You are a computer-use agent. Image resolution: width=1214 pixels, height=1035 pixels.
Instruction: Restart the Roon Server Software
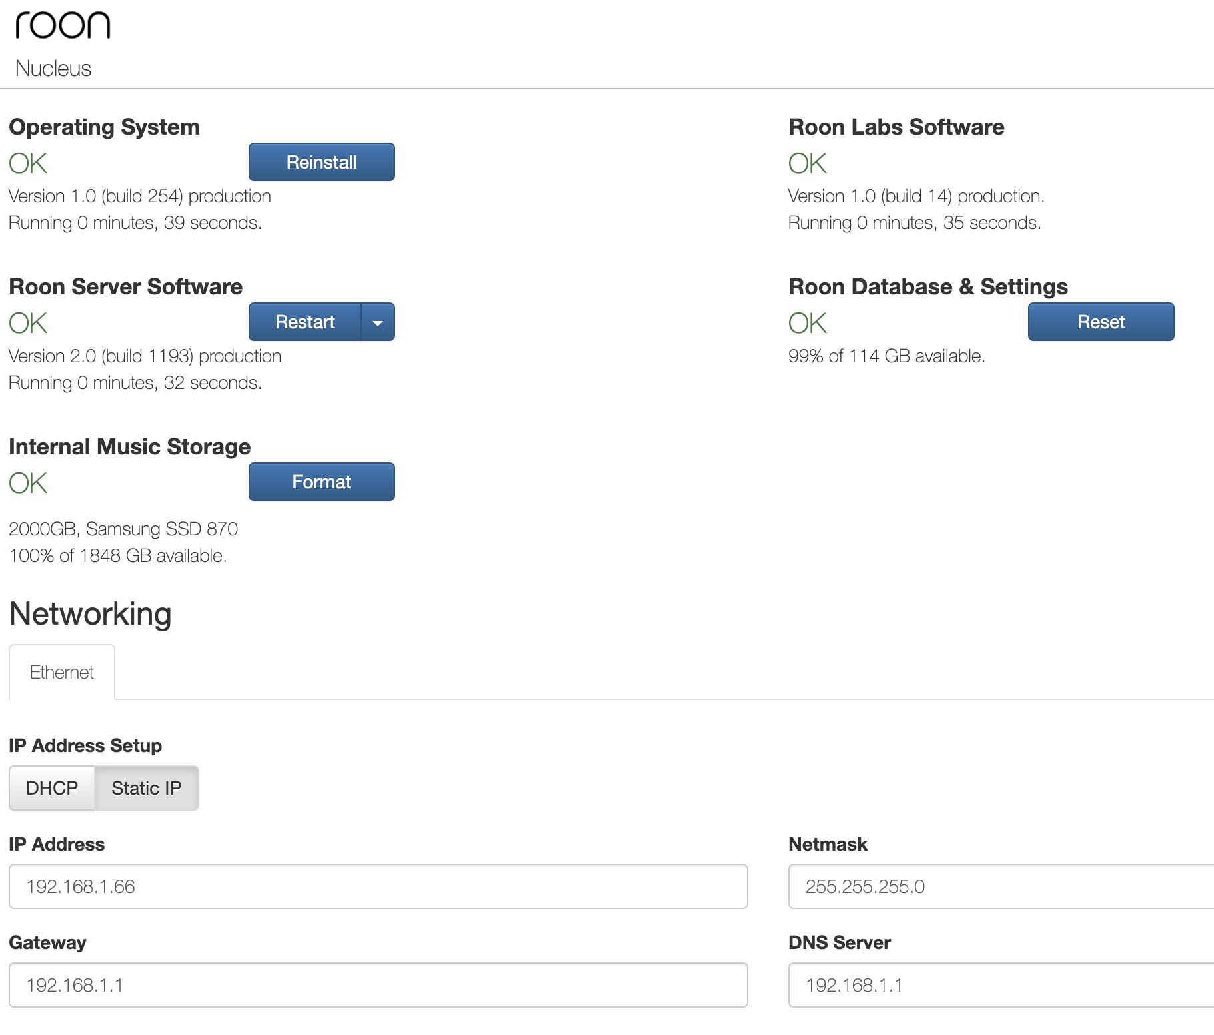(x=304, y=322)
